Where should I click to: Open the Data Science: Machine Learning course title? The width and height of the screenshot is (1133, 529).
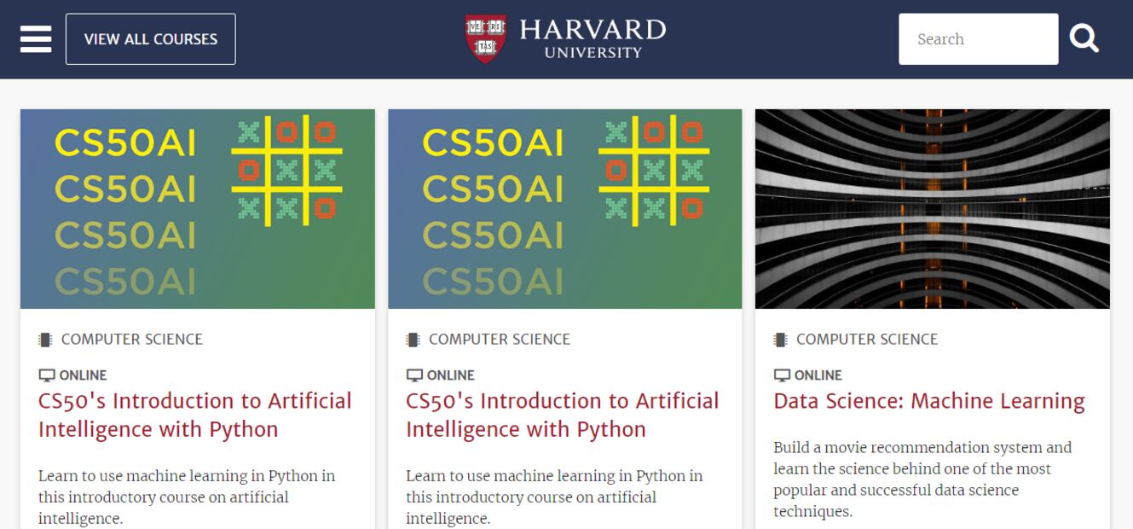click(x=928, y=401)
